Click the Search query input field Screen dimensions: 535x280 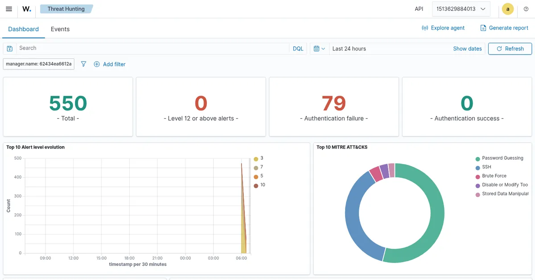pyautogui.click(x=153, y=49)
